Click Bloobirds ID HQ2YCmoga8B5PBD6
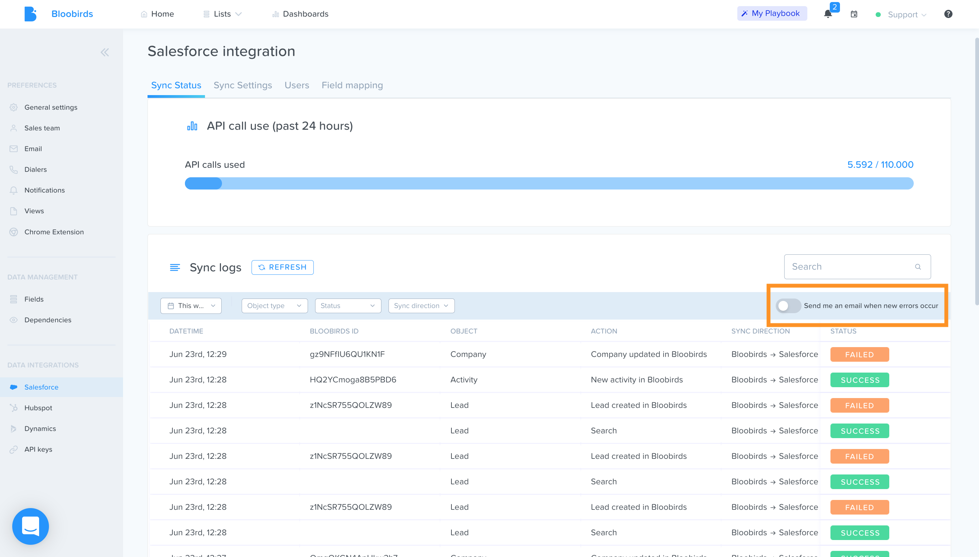Viewport: 979px width, 557px height. point(353,380)
